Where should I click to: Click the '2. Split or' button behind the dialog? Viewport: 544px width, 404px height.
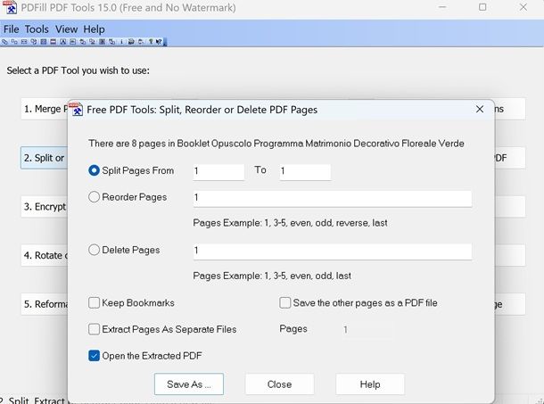tap(45, 158)
